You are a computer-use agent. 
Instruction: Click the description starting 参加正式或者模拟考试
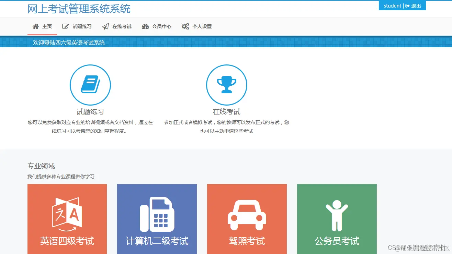tap(227, 127)
